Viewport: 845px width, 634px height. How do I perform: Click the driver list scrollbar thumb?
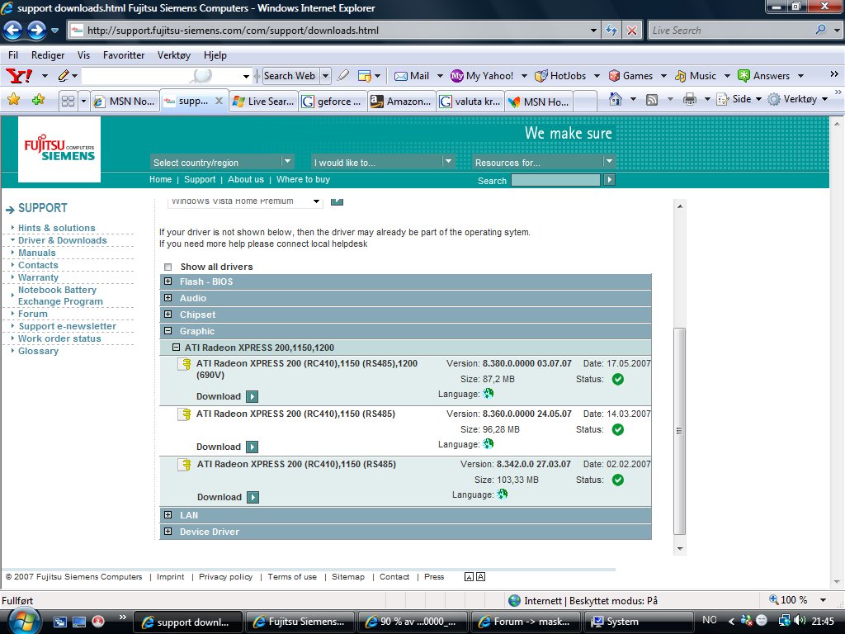point(680,430)
